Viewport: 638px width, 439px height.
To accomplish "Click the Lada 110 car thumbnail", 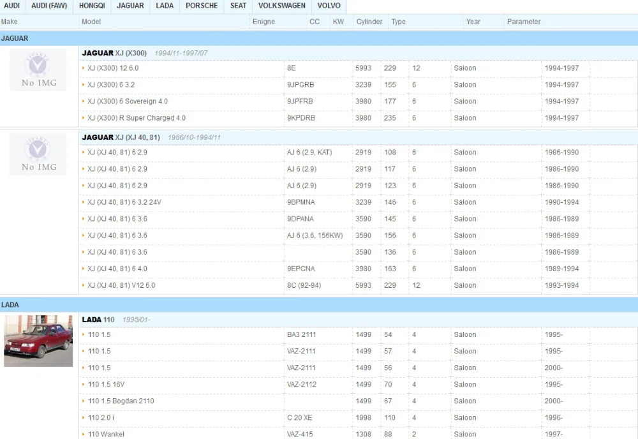I will click(x=38, y=341).
